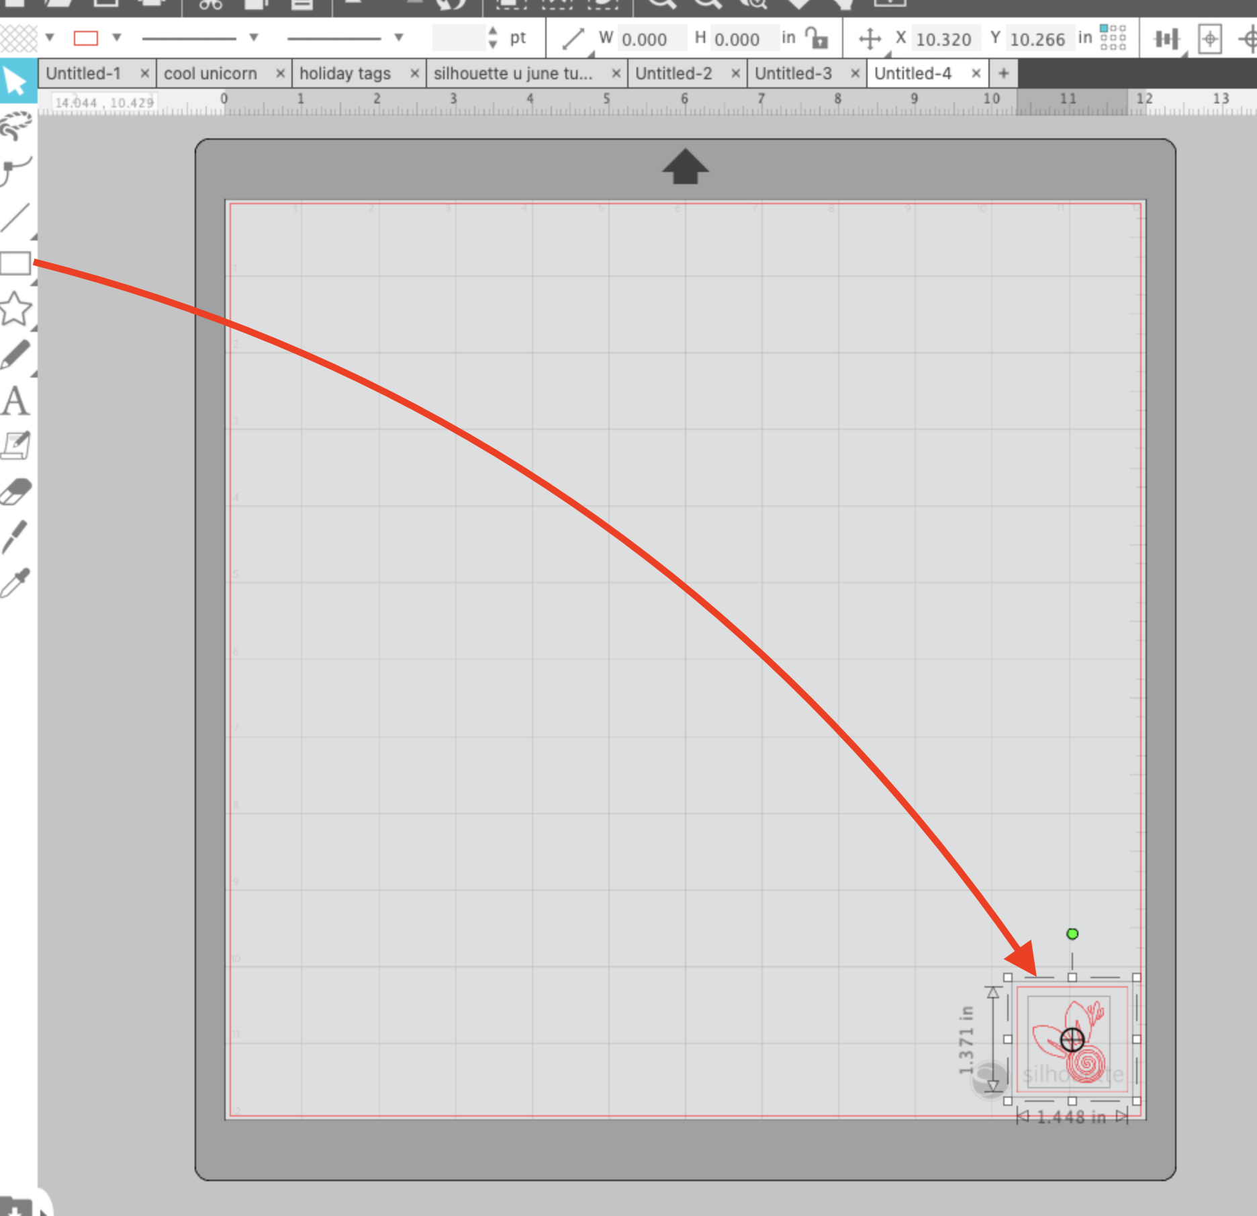Choose the Select arrow tool
This screenshot has width=1257, height=1216.
click(15, 81)
